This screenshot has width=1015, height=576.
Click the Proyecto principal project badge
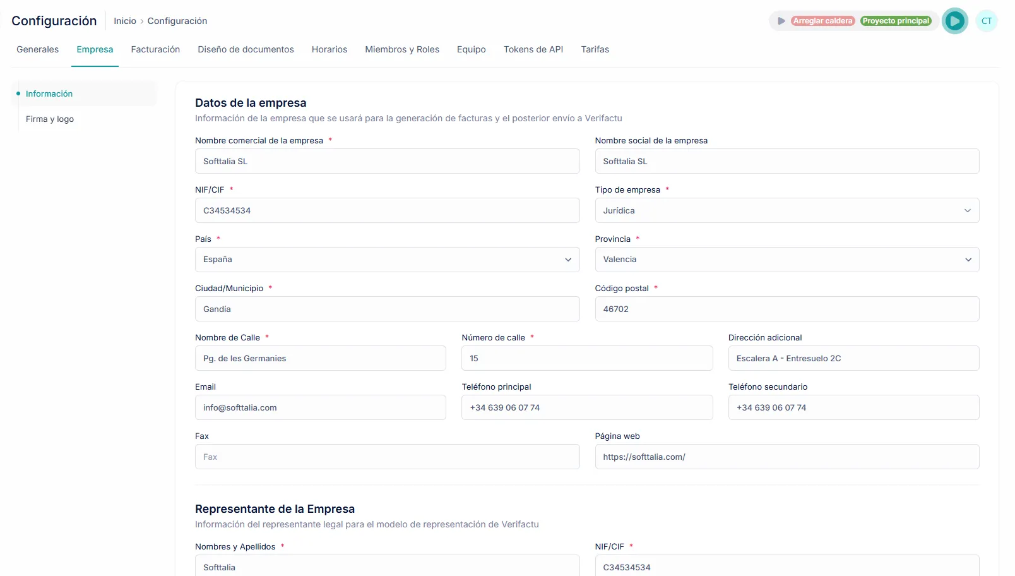[896, 20]
